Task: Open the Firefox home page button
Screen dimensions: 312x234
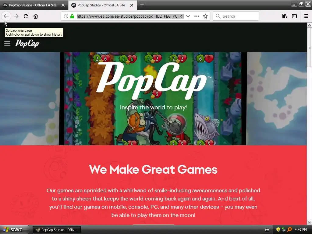Action: 36,16
